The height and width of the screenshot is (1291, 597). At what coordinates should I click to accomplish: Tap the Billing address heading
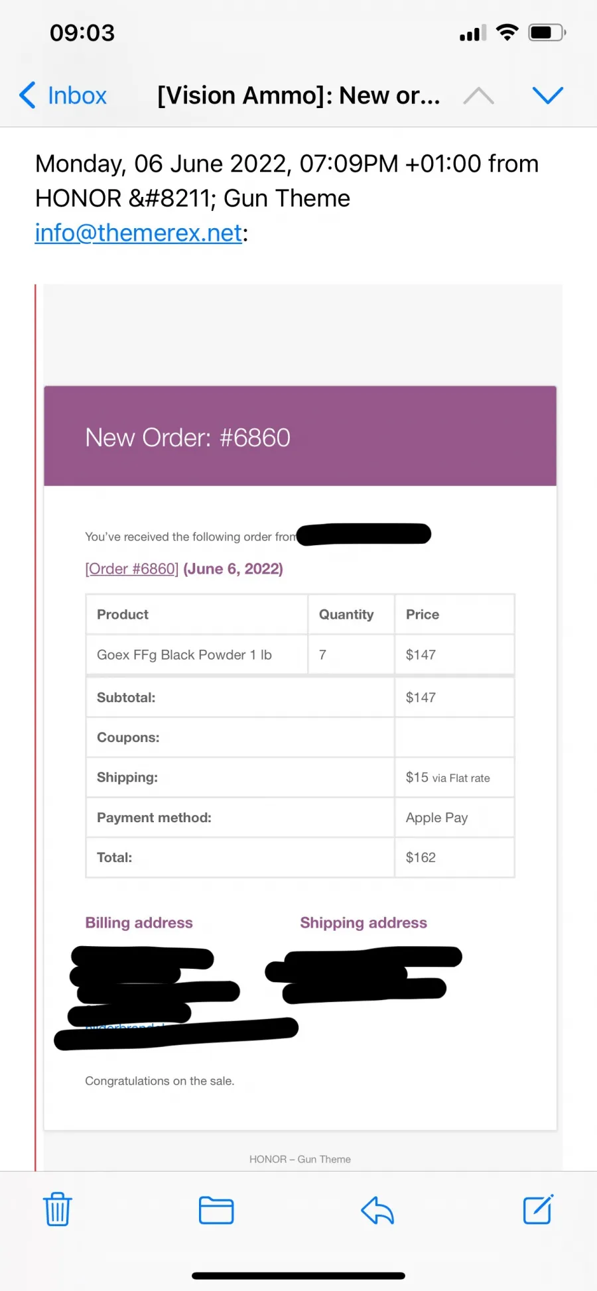point(139,923)
